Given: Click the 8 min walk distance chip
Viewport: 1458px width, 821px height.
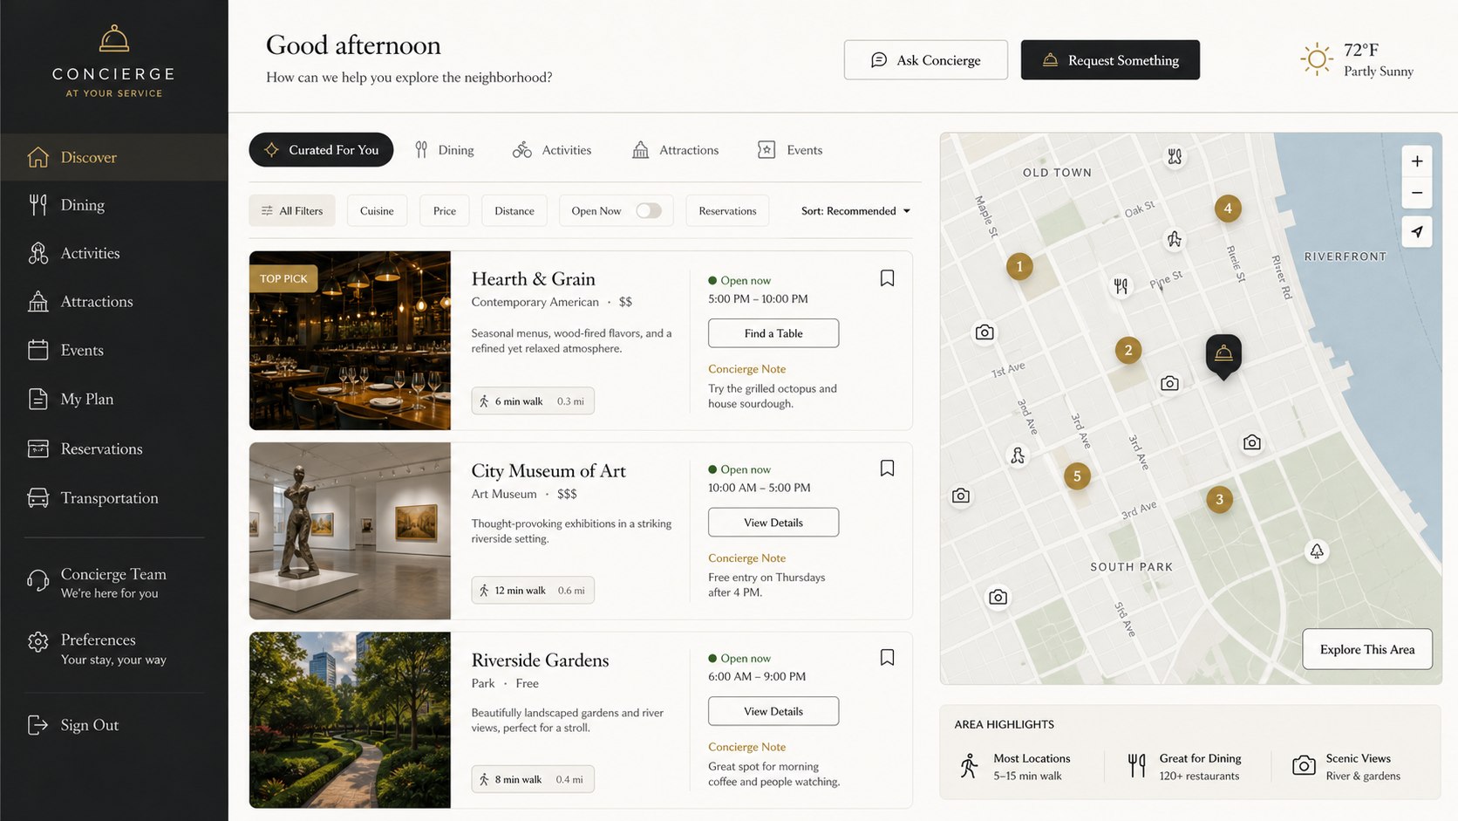Looking at the screenshot, I should [533, 779].
